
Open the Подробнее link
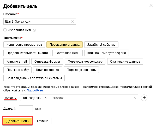click(35, 90)
